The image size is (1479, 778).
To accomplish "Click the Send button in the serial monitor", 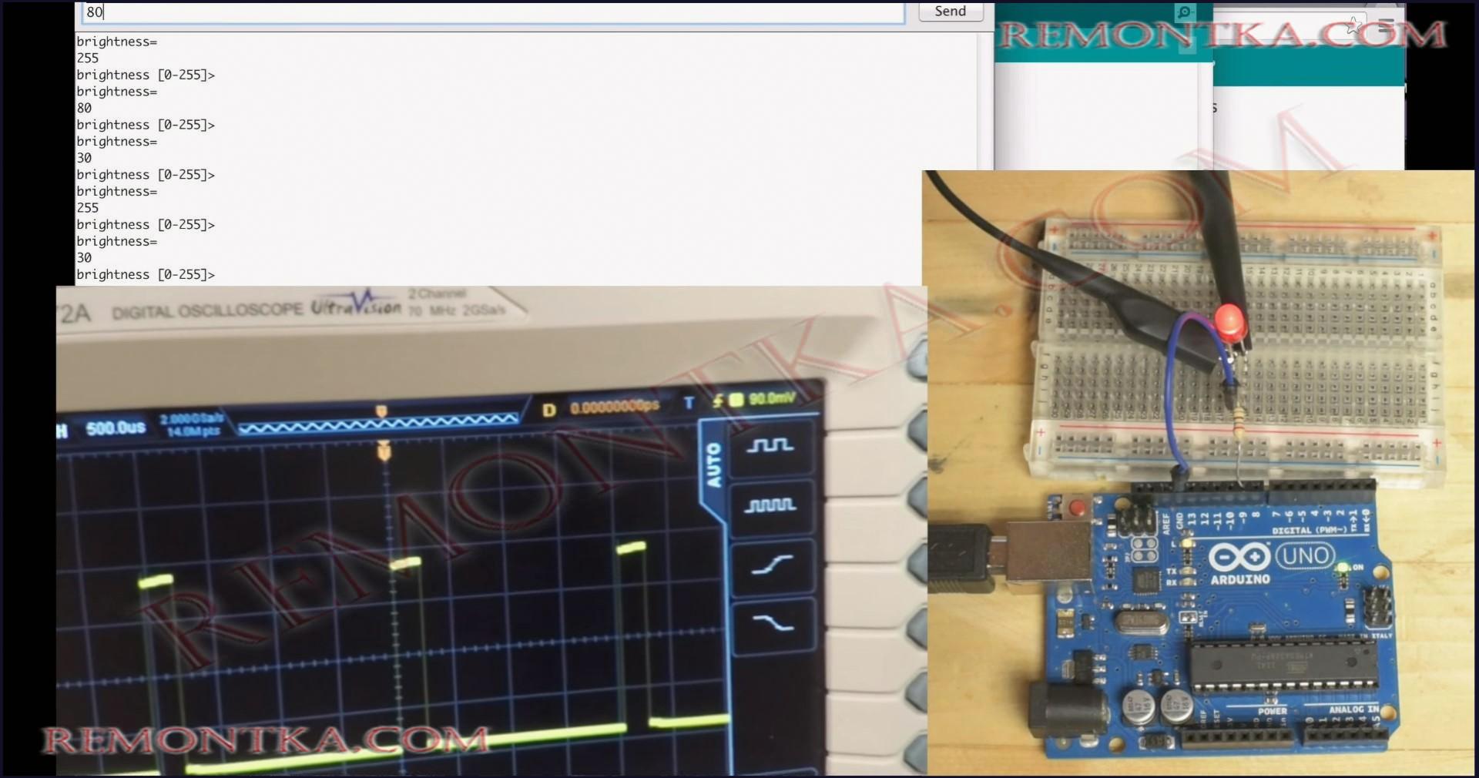I will [951, 12].
